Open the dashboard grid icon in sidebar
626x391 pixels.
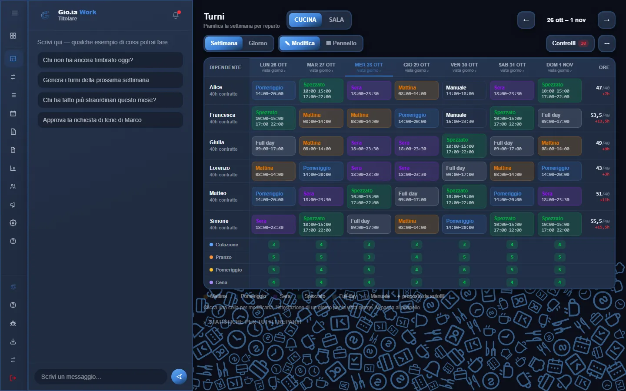tap(13, 36)
